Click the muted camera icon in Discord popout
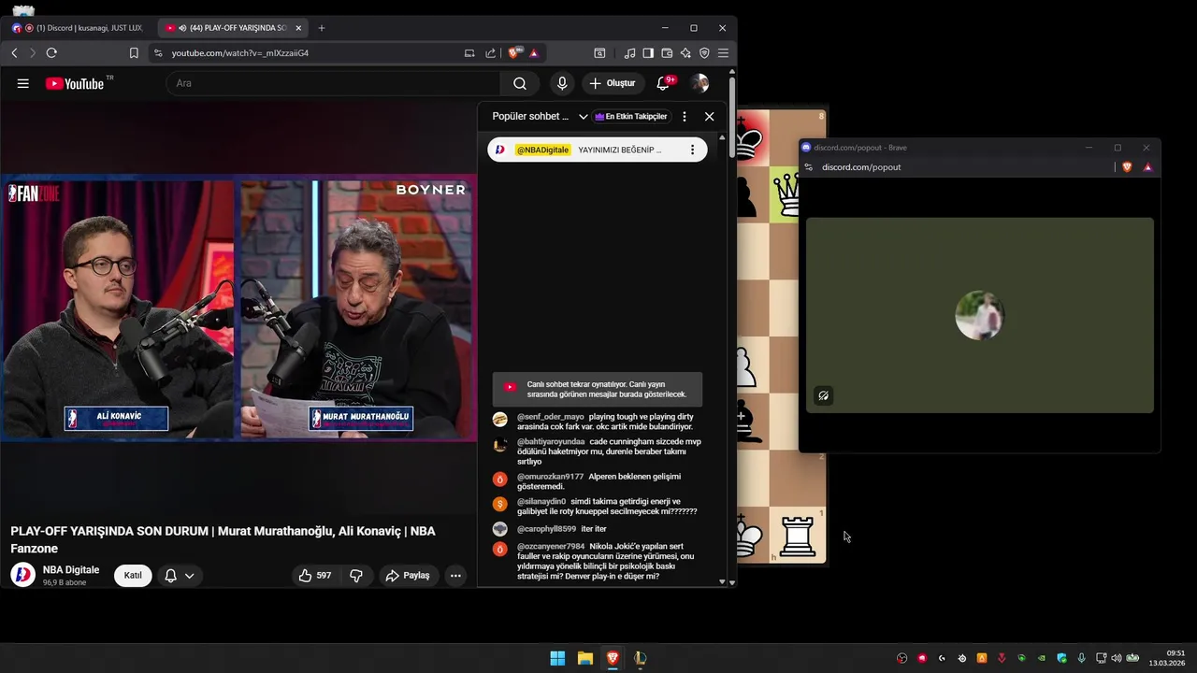This screenshot has width=1197, height=673. pos(823,395)
